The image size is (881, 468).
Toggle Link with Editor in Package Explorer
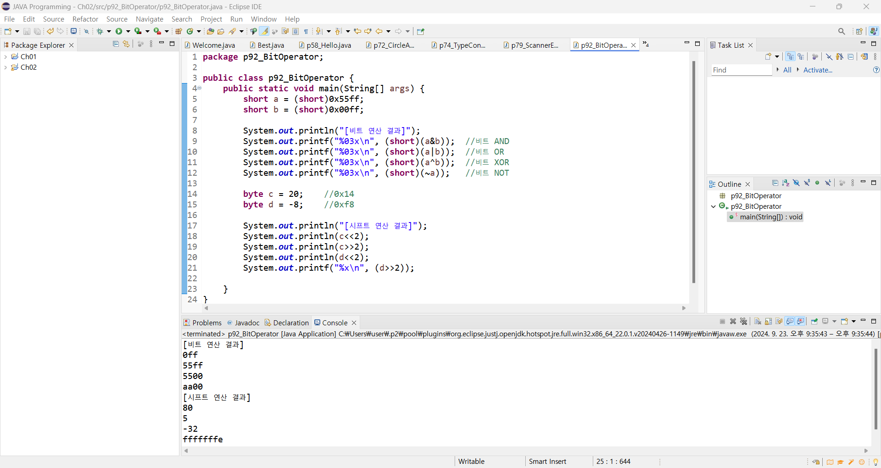[x=126, y=44]
